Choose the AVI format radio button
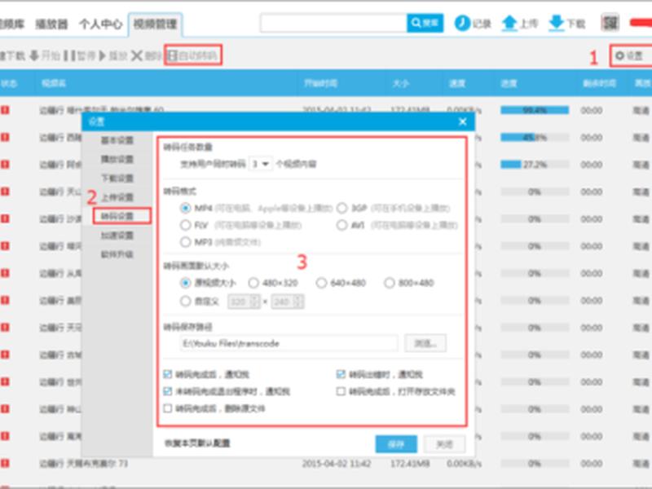Image resolution: width=652 pixels, height=489 pixels. coord(341,225)
